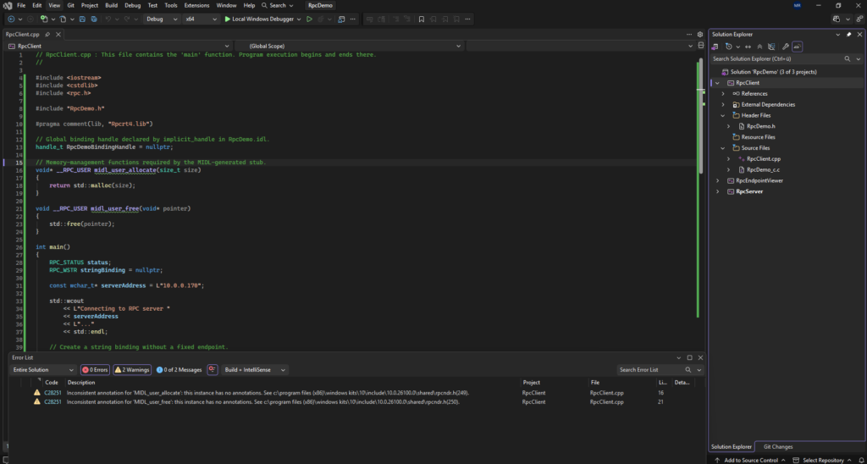Open the Build + IntelliSense dropdown
Image resolution: width=867 pixels, height=464 pixels.
pyautogui.click(x=256, y=369)
